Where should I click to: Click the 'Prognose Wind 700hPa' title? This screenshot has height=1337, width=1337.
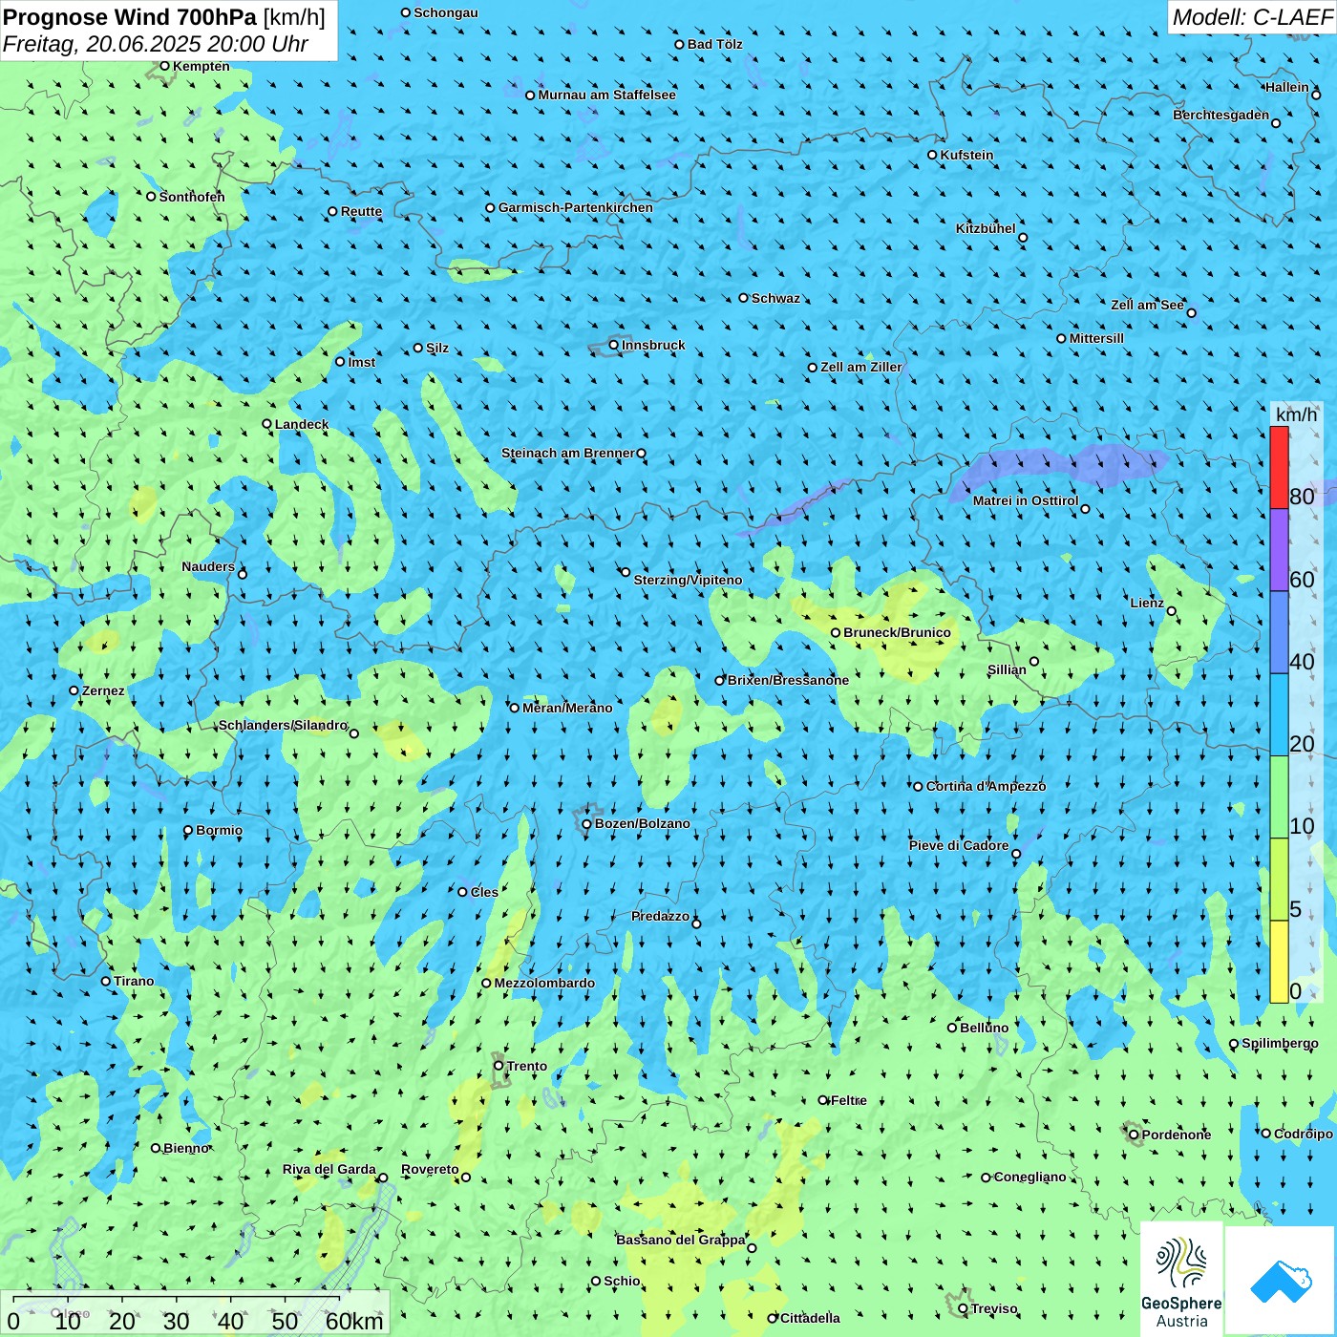[130, 17]
